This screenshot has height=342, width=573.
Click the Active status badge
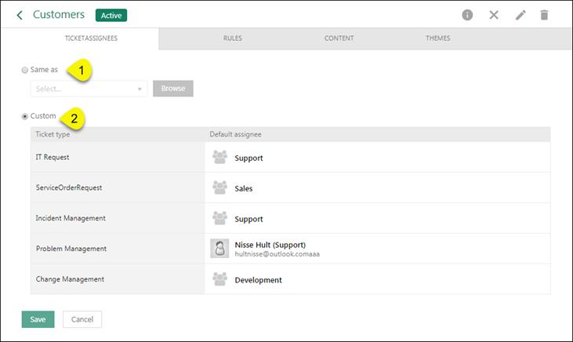tap(111, 15)
